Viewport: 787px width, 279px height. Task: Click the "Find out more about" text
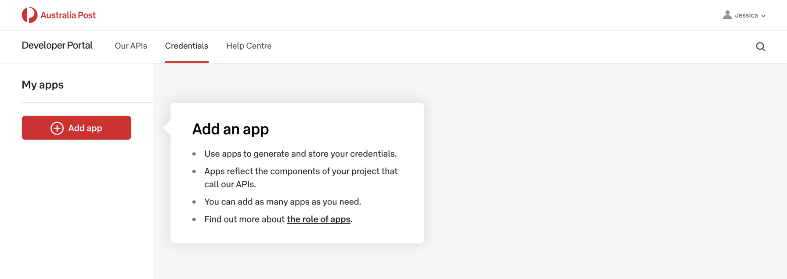(x=245, y=219)
